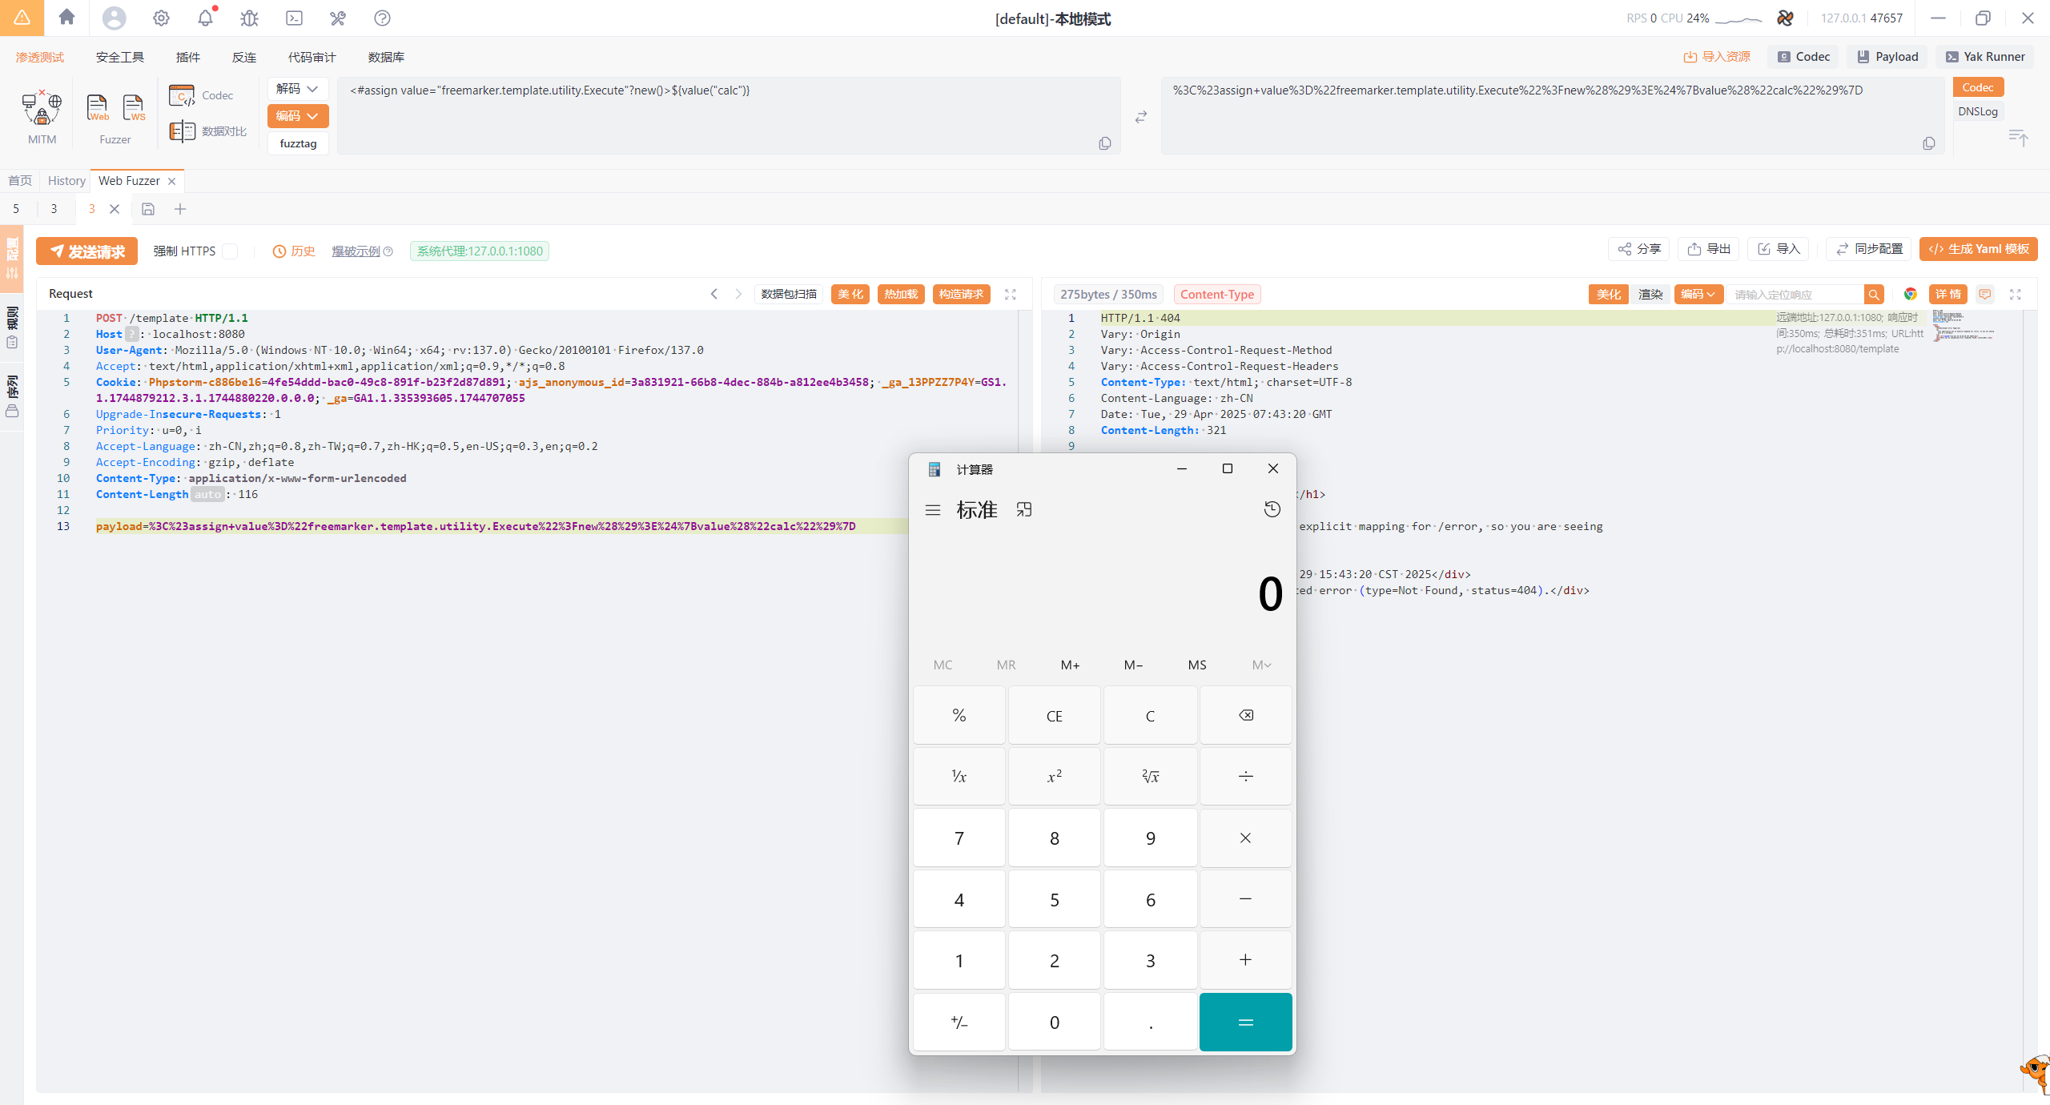Screen dimensions: 2050x1105
Task: Click the generate Yaml template button
Action: point(1978,249)
